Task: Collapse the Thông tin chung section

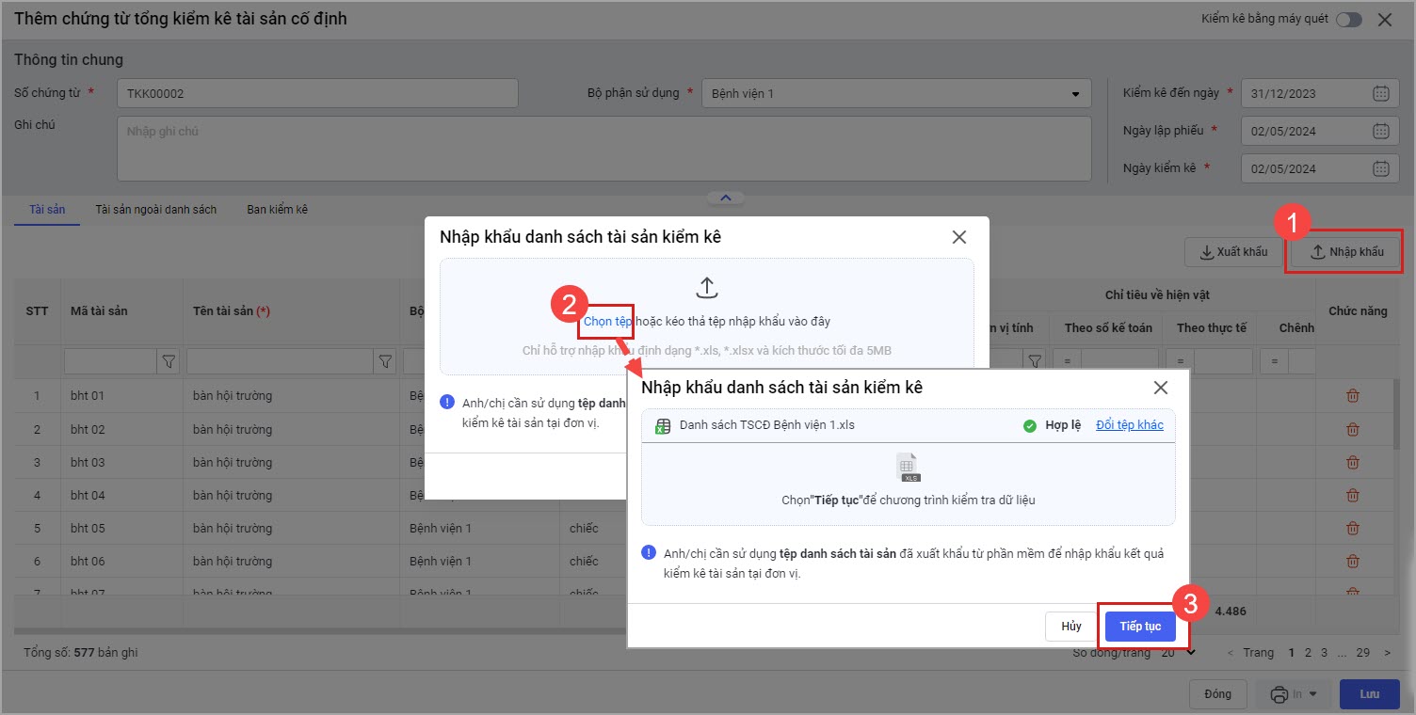Action: tap(725, 198)
